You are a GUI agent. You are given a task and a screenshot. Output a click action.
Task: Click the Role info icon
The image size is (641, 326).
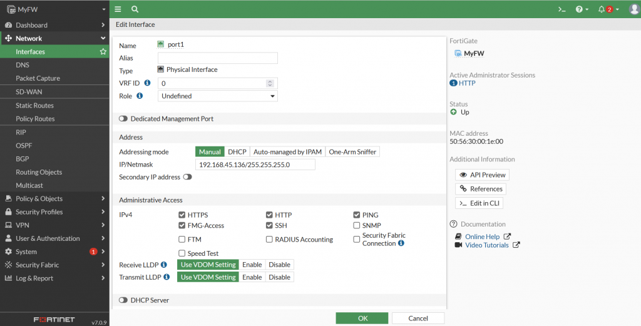tap(140, 96)
